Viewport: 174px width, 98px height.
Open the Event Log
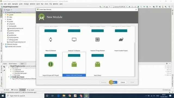tap(166, 90)
